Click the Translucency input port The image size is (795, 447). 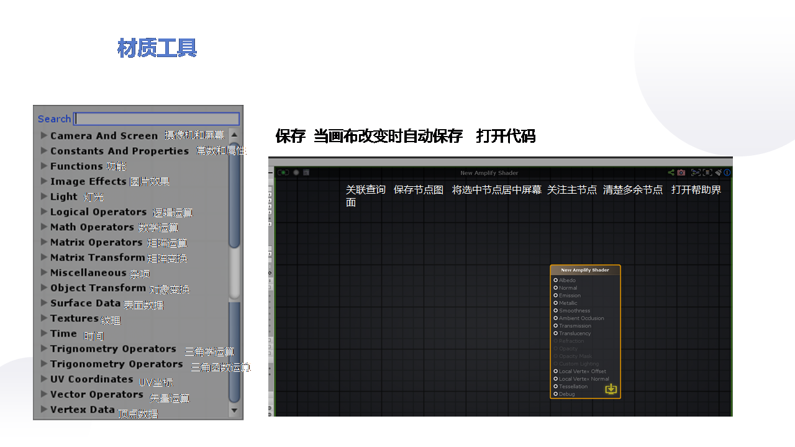556,333
